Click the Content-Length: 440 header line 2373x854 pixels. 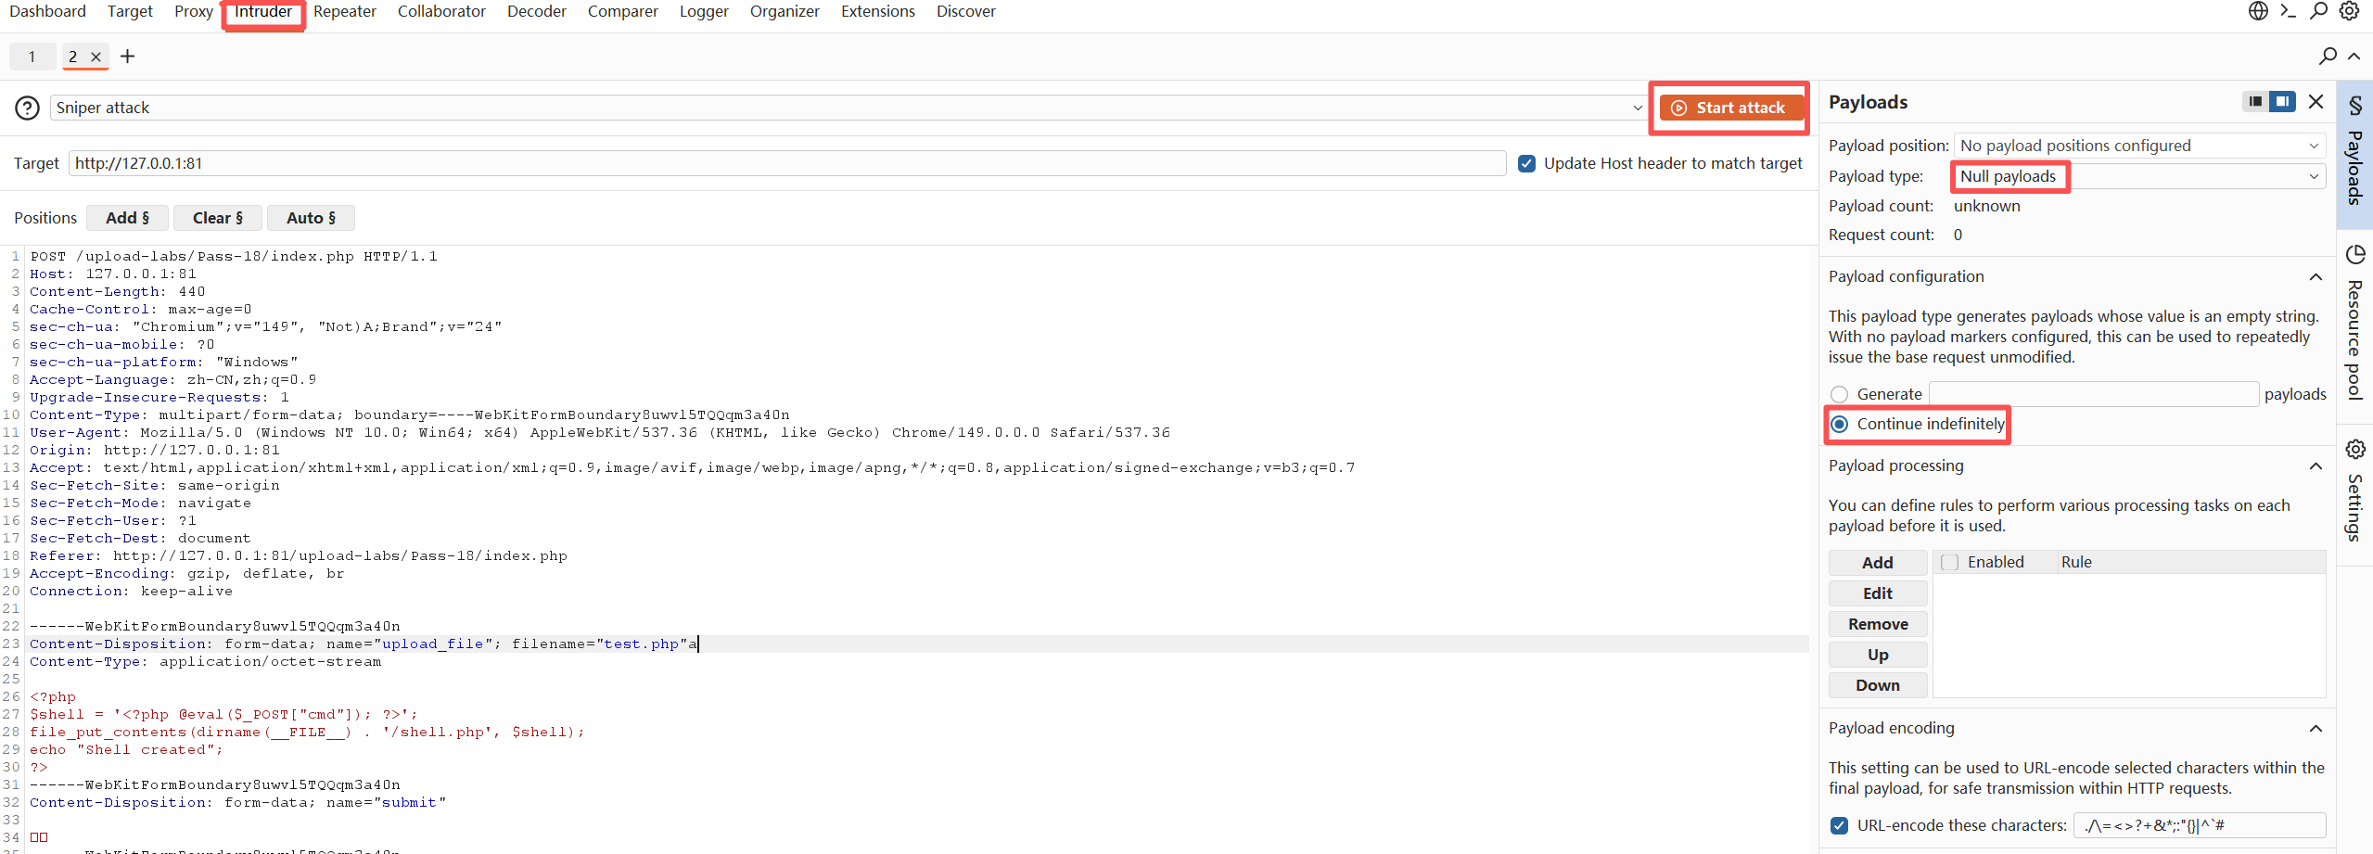pyautogui.click(x=118, y=291)
